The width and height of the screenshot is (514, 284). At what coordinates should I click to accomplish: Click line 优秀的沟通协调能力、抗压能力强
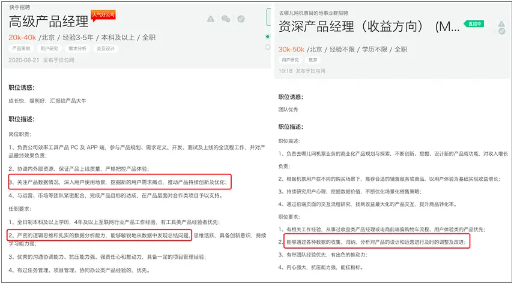click(107, 257)
